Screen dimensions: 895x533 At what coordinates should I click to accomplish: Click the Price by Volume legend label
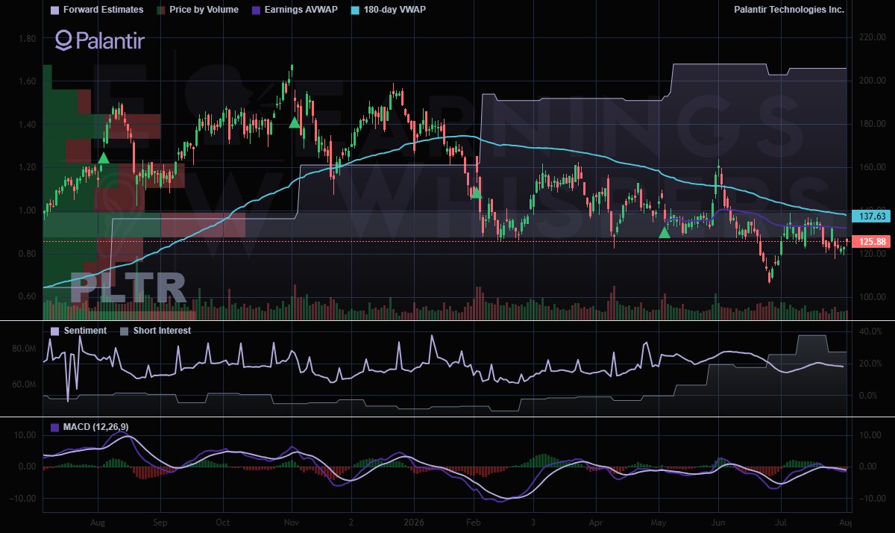pos(204,10)
